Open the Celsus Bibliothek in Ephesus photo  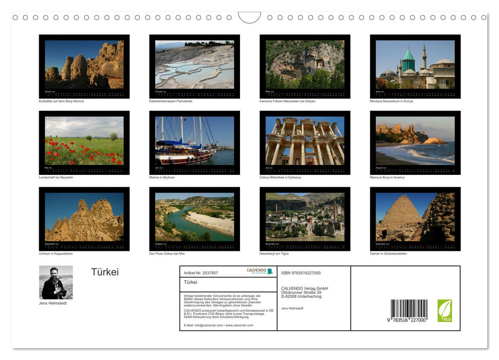click(305, 140)
